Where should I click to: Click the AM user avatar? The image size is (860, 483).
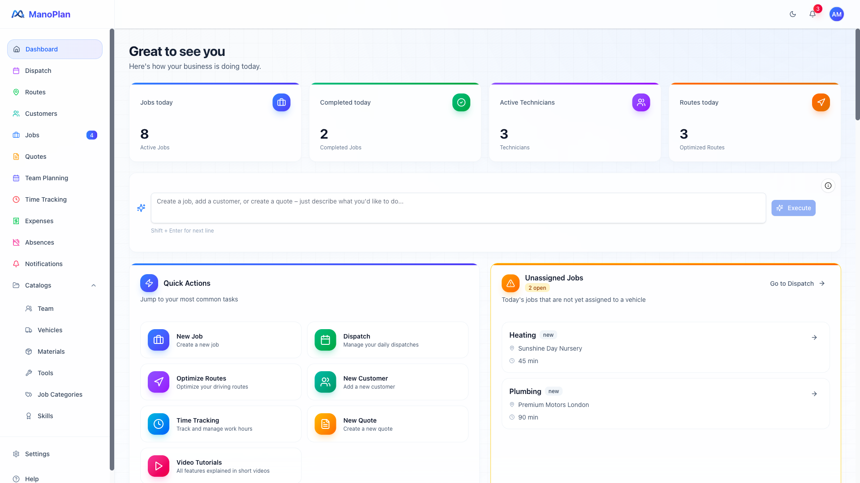click(836, 14)
